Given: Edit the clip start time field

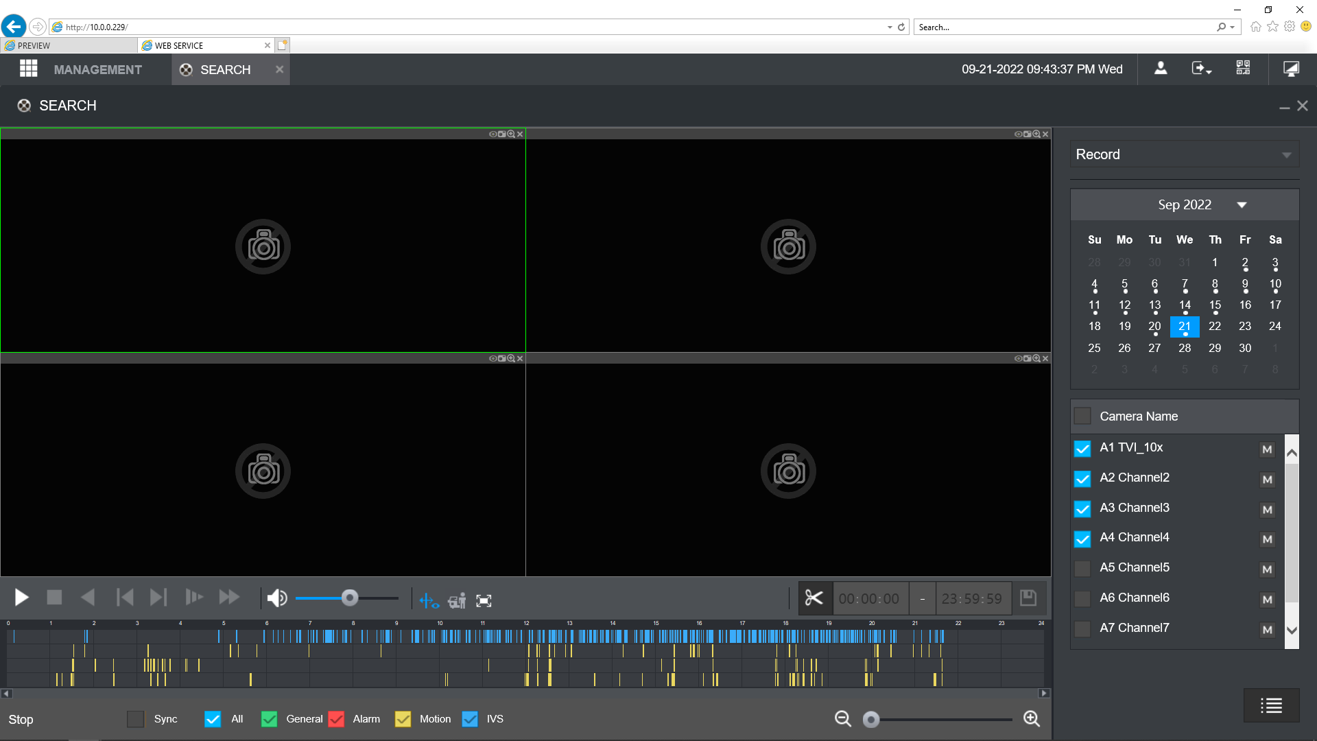Looking at the screenshot, I should (869, 599).
